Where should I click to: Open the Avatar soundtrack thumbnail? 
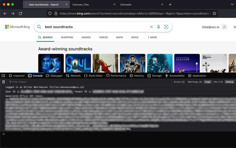(x=51, y=63)
